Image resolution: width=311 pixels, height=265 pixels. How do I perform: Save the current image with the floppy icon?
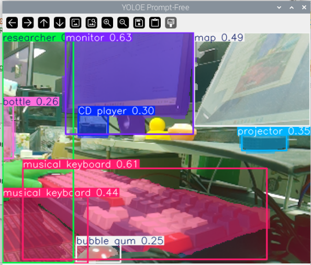(139, 23)
